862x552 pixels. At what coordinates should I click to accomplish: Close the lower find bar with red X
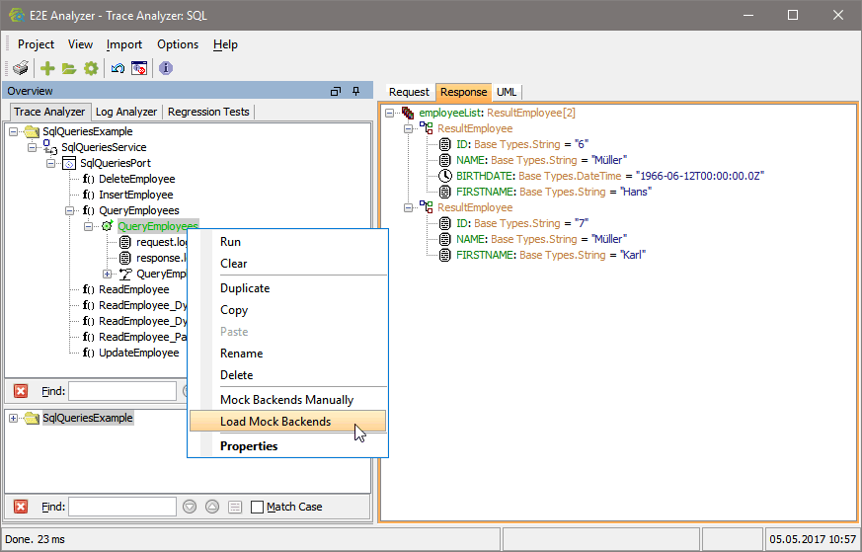point(21,507)
